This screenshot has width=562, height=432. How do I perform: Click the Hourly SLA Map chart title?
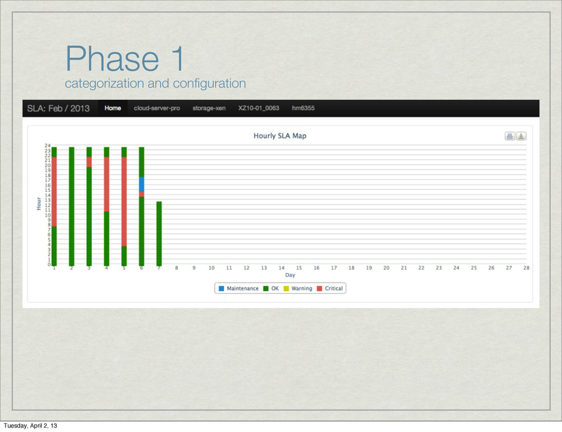pyautogui.click(x=280, y=135)
